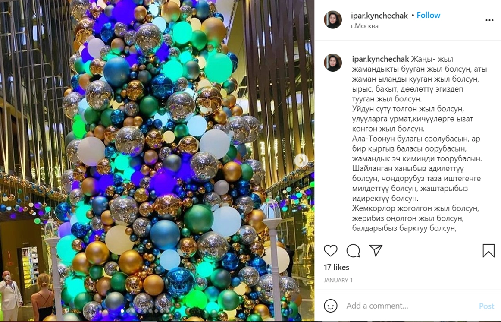Focus the Add a comment field
This screenshot has width=501, height=322.
click(409, 306)
